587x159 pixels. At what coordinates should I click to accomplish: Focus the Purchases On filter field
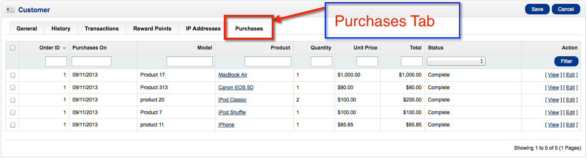tap(92, 61)
